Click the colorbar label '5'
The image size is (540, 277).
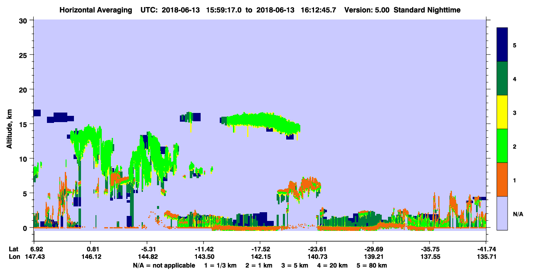click(x=515, y=45)
